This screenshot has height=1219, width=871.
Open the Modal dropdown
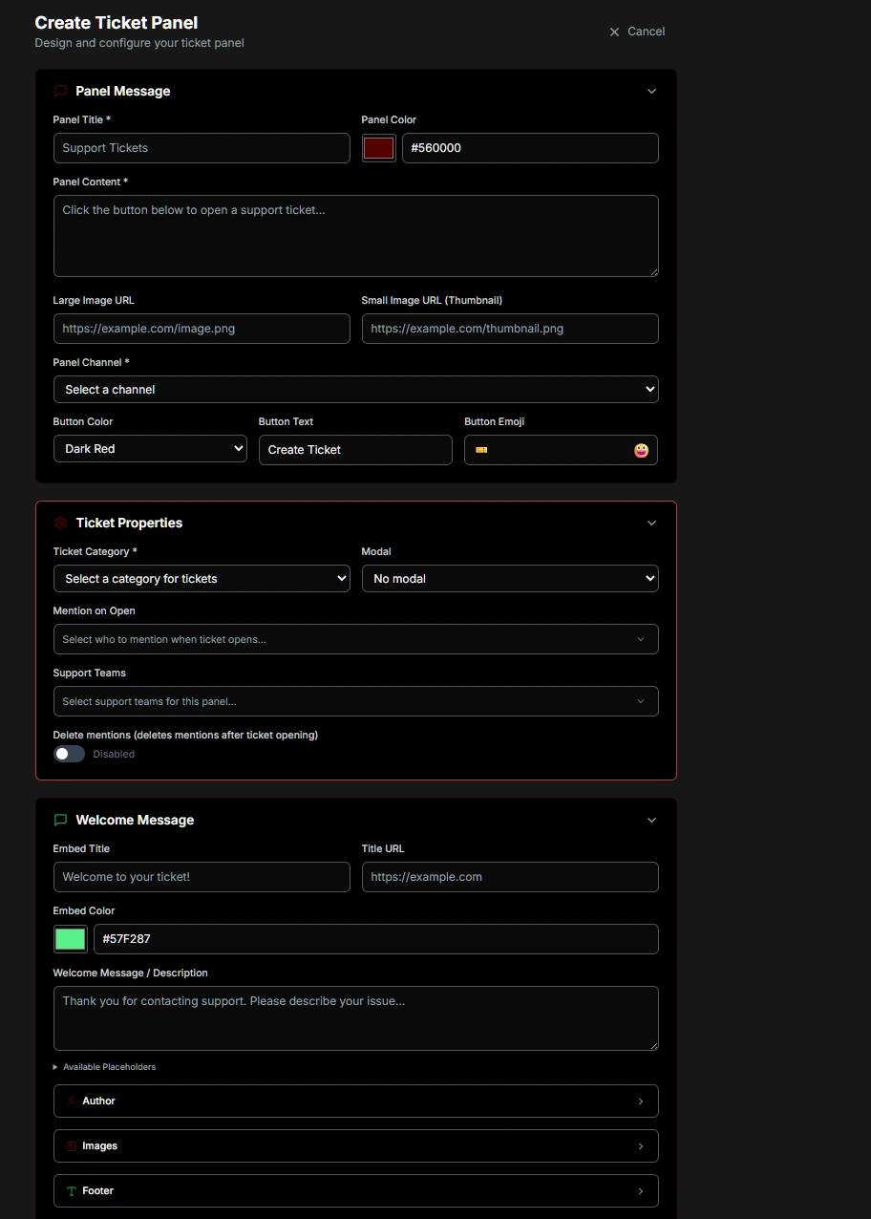(x=510, y=578)
